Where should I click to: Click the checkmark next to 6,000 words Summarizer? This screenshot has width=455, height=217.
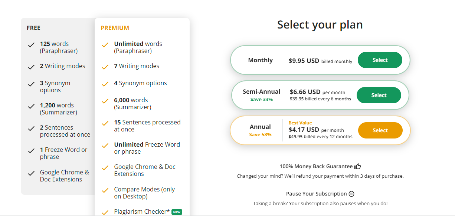pos(105,101)
